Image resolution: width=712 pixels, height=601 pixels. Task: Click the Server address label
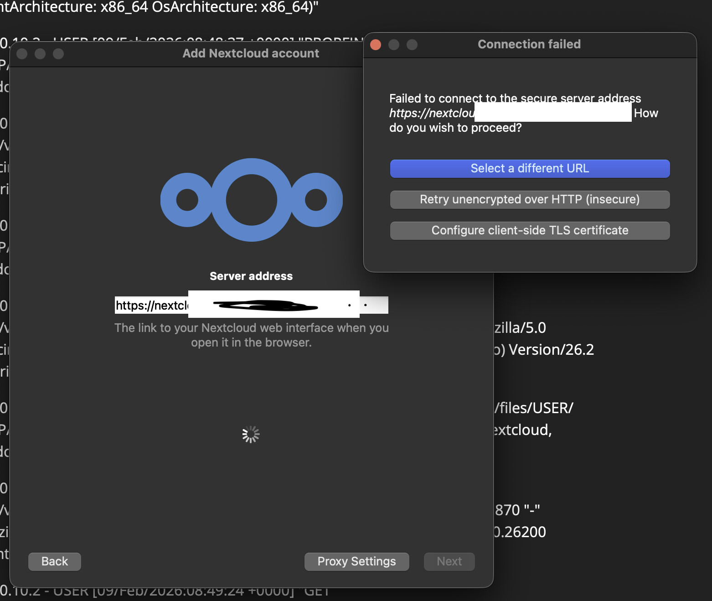pyautogui.click(x=251, y=276)
